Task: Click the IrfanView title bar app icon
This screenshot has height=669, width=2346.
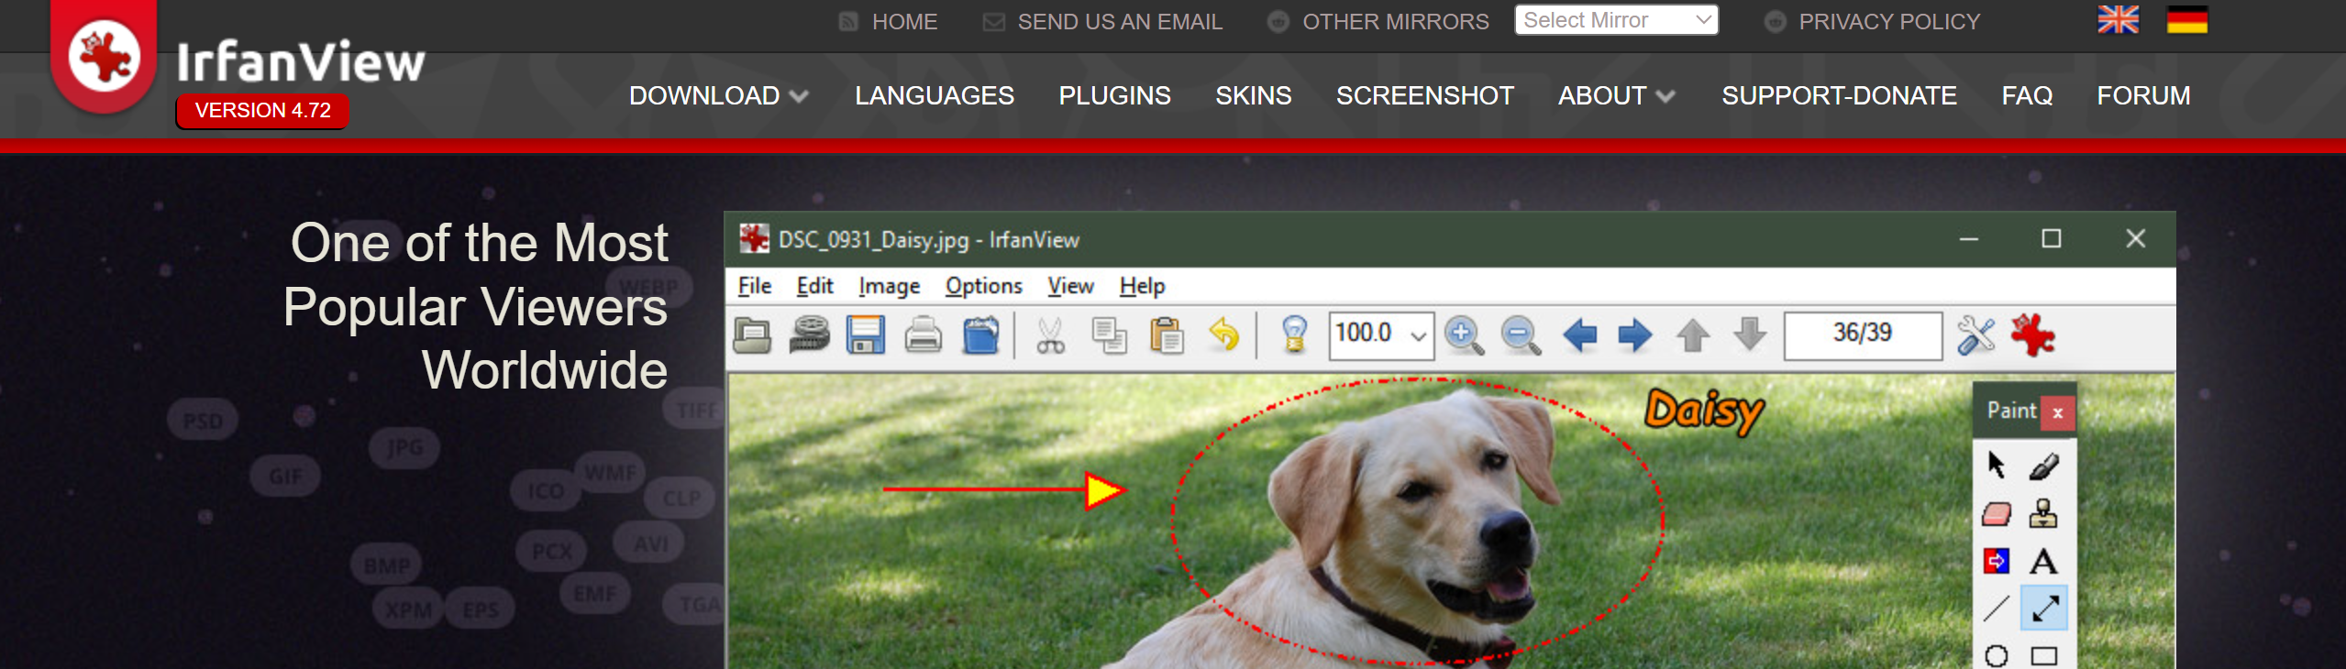Action: click(754, 239)
